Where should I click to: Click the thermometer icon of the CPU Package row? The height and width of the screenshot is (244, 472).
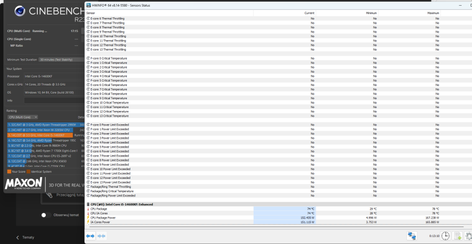[88, 209]
